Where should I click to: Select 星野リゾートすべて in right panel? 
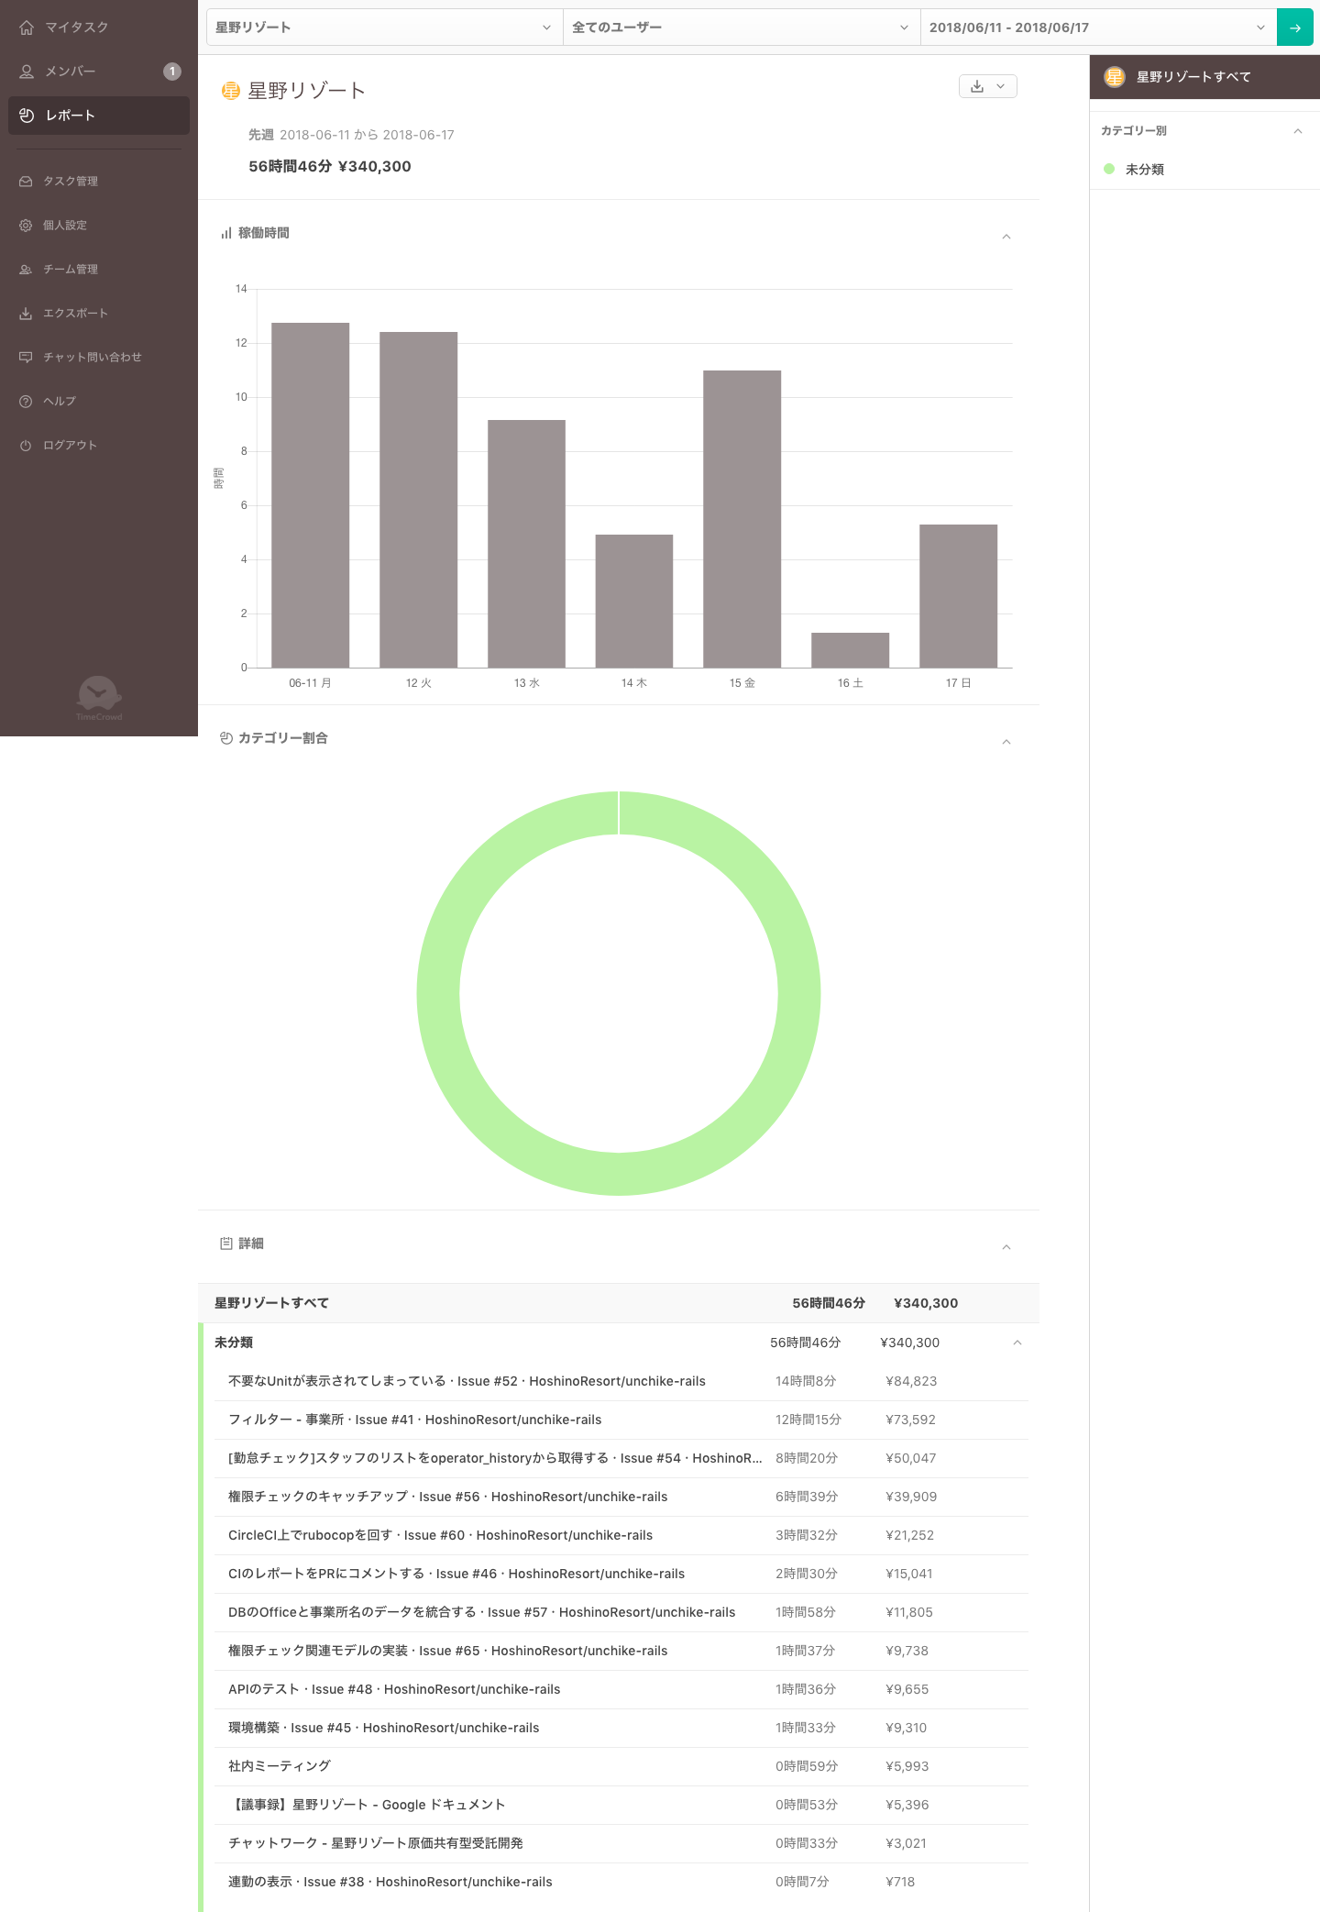pyautogui.click(x=1204, y=77)
